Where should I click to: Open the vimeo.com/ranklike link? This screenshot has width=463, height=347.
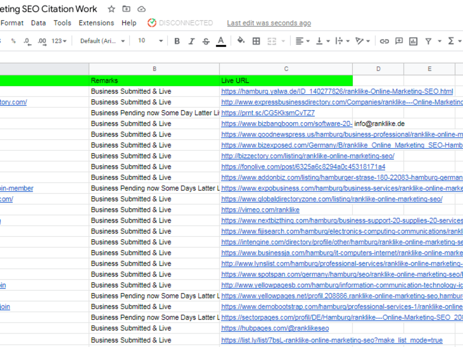260,210
